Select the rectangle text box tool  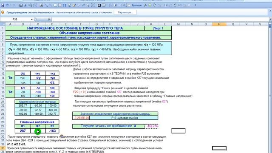[55, 5]
